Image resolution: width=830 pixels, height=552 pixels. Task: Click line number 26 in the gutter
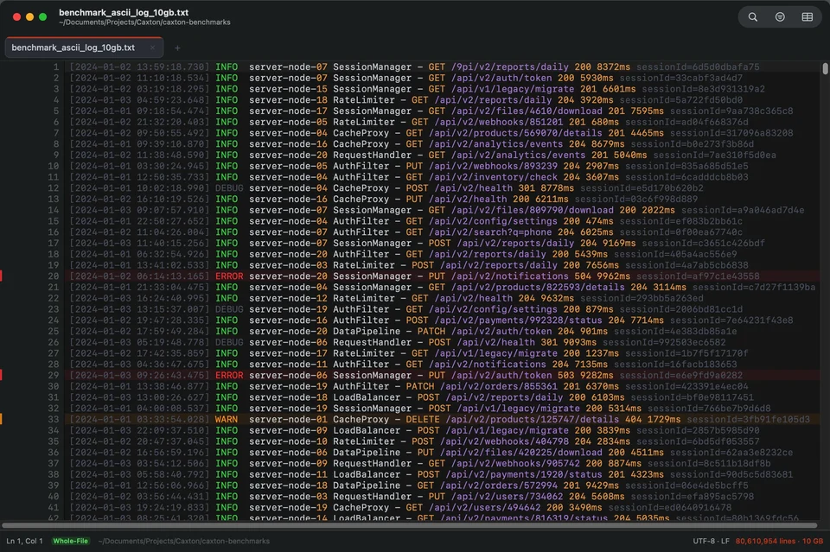click(53, 343)
